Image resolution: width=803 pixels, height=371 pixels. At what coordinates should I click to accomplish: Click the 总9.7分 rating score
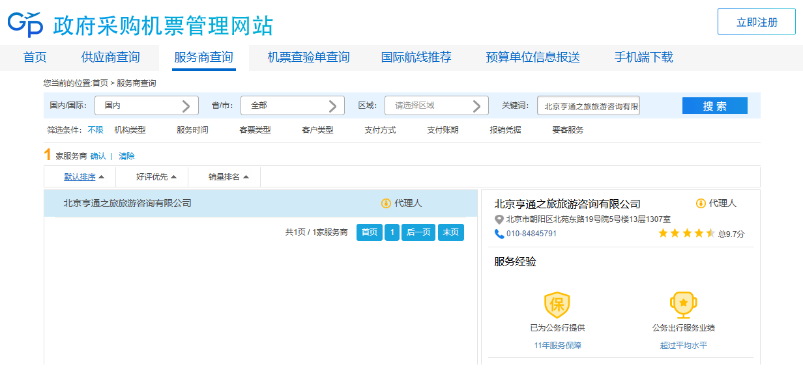point(731,234)
